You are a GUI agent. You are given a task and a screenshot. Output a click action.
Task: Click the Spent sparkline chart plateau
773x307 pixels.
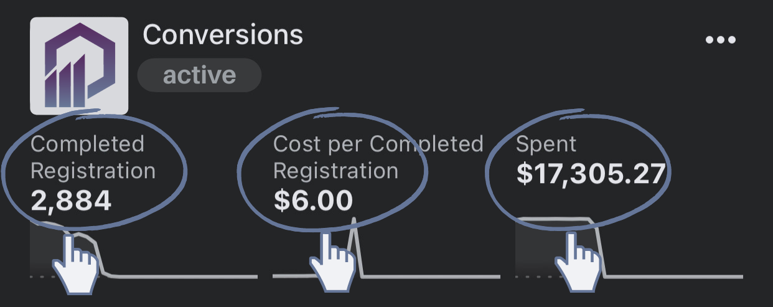click(x=554, y=220)
